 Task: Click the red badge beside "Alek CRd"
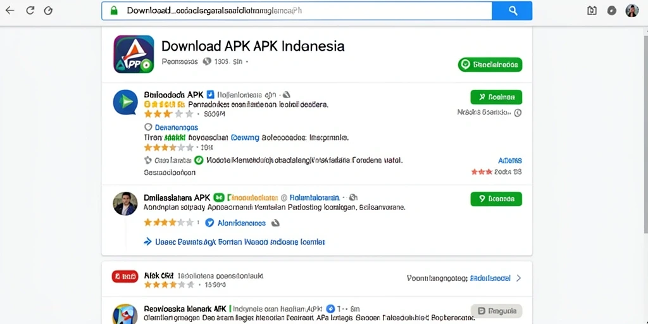point(125,277)
